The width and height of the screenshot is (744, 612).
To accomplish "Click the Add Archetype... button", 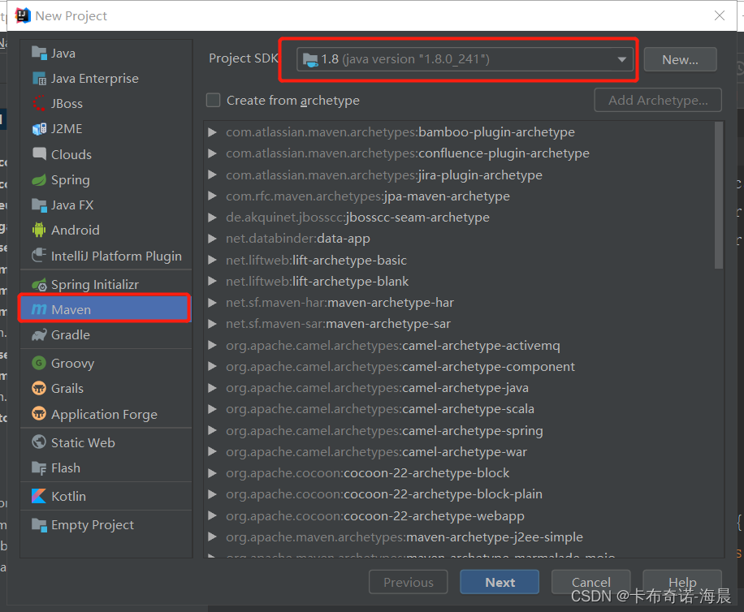I will 658,100.
